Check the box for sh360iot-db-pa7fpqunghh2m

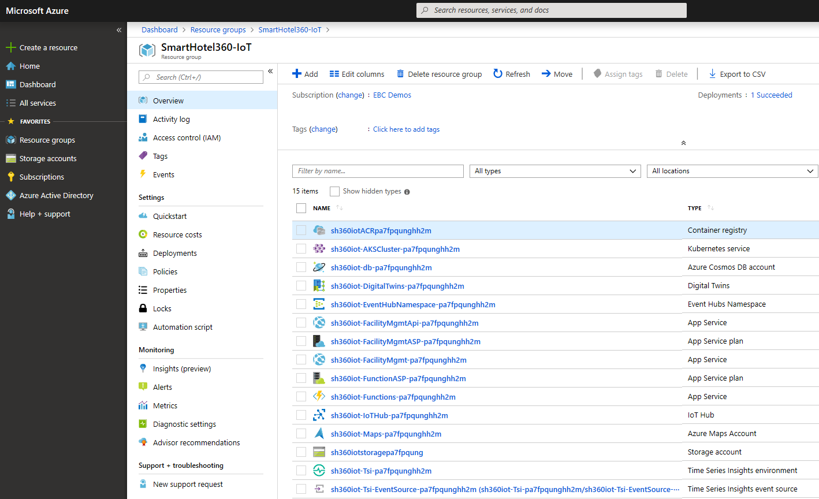tap(301, 267)
